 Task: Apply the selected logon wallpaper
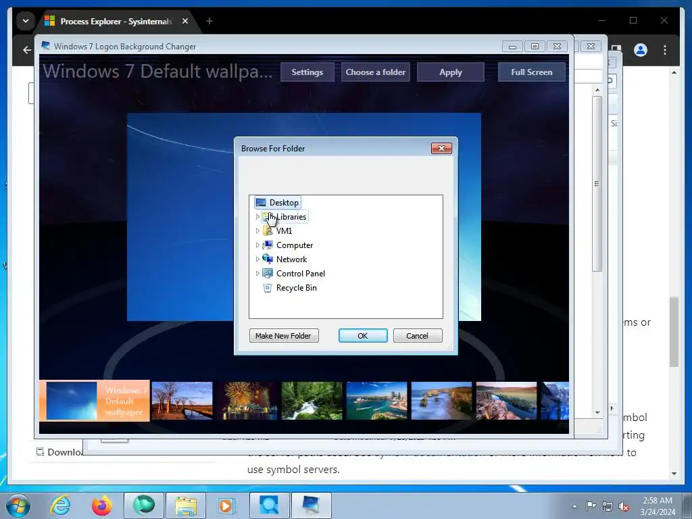pyautogui.click(x=451, y=72)
